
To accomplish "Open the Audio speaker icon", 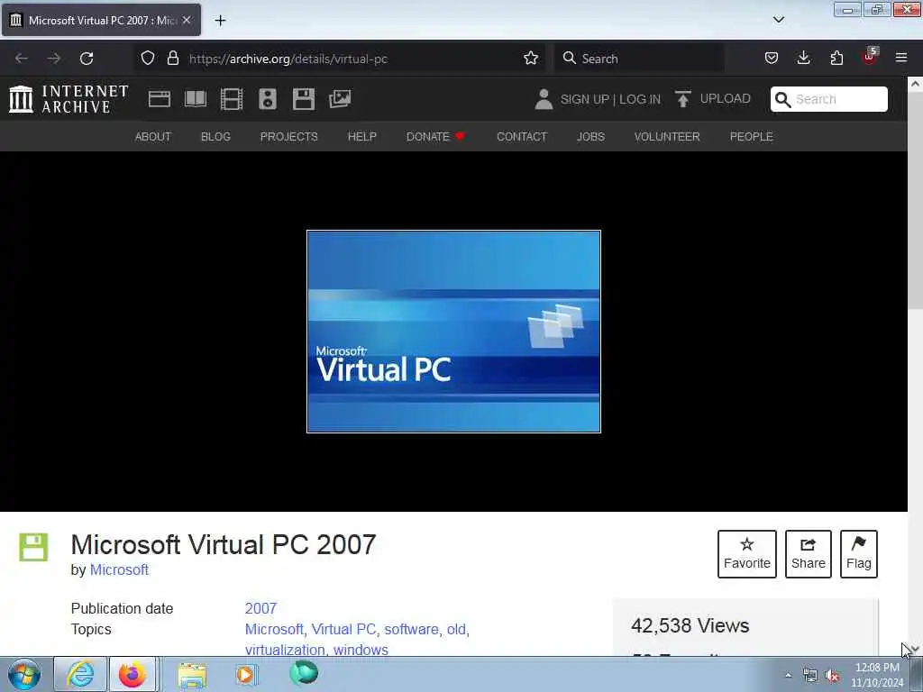I will pyautogui.click(x=267, y=99).
